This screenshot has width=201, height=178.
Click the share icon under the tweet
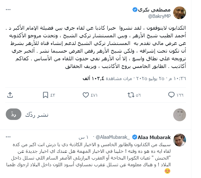coord(10,95)
